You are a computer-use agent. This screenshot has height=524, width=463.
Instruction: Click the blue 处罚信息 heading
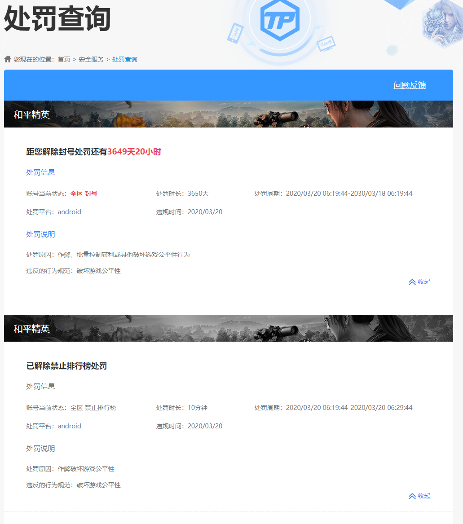click(x=40, y=172)
